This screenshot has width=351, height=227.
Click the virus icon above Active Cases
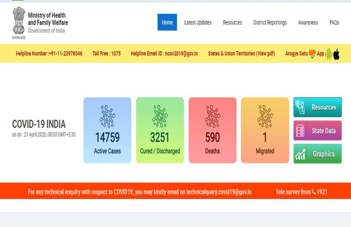click(x=107, y=116)
